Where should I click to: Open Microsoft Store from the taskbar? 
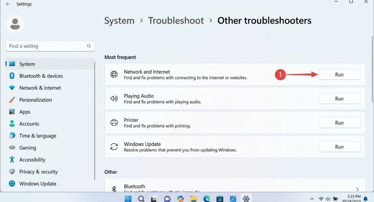(x=220, y=199)
